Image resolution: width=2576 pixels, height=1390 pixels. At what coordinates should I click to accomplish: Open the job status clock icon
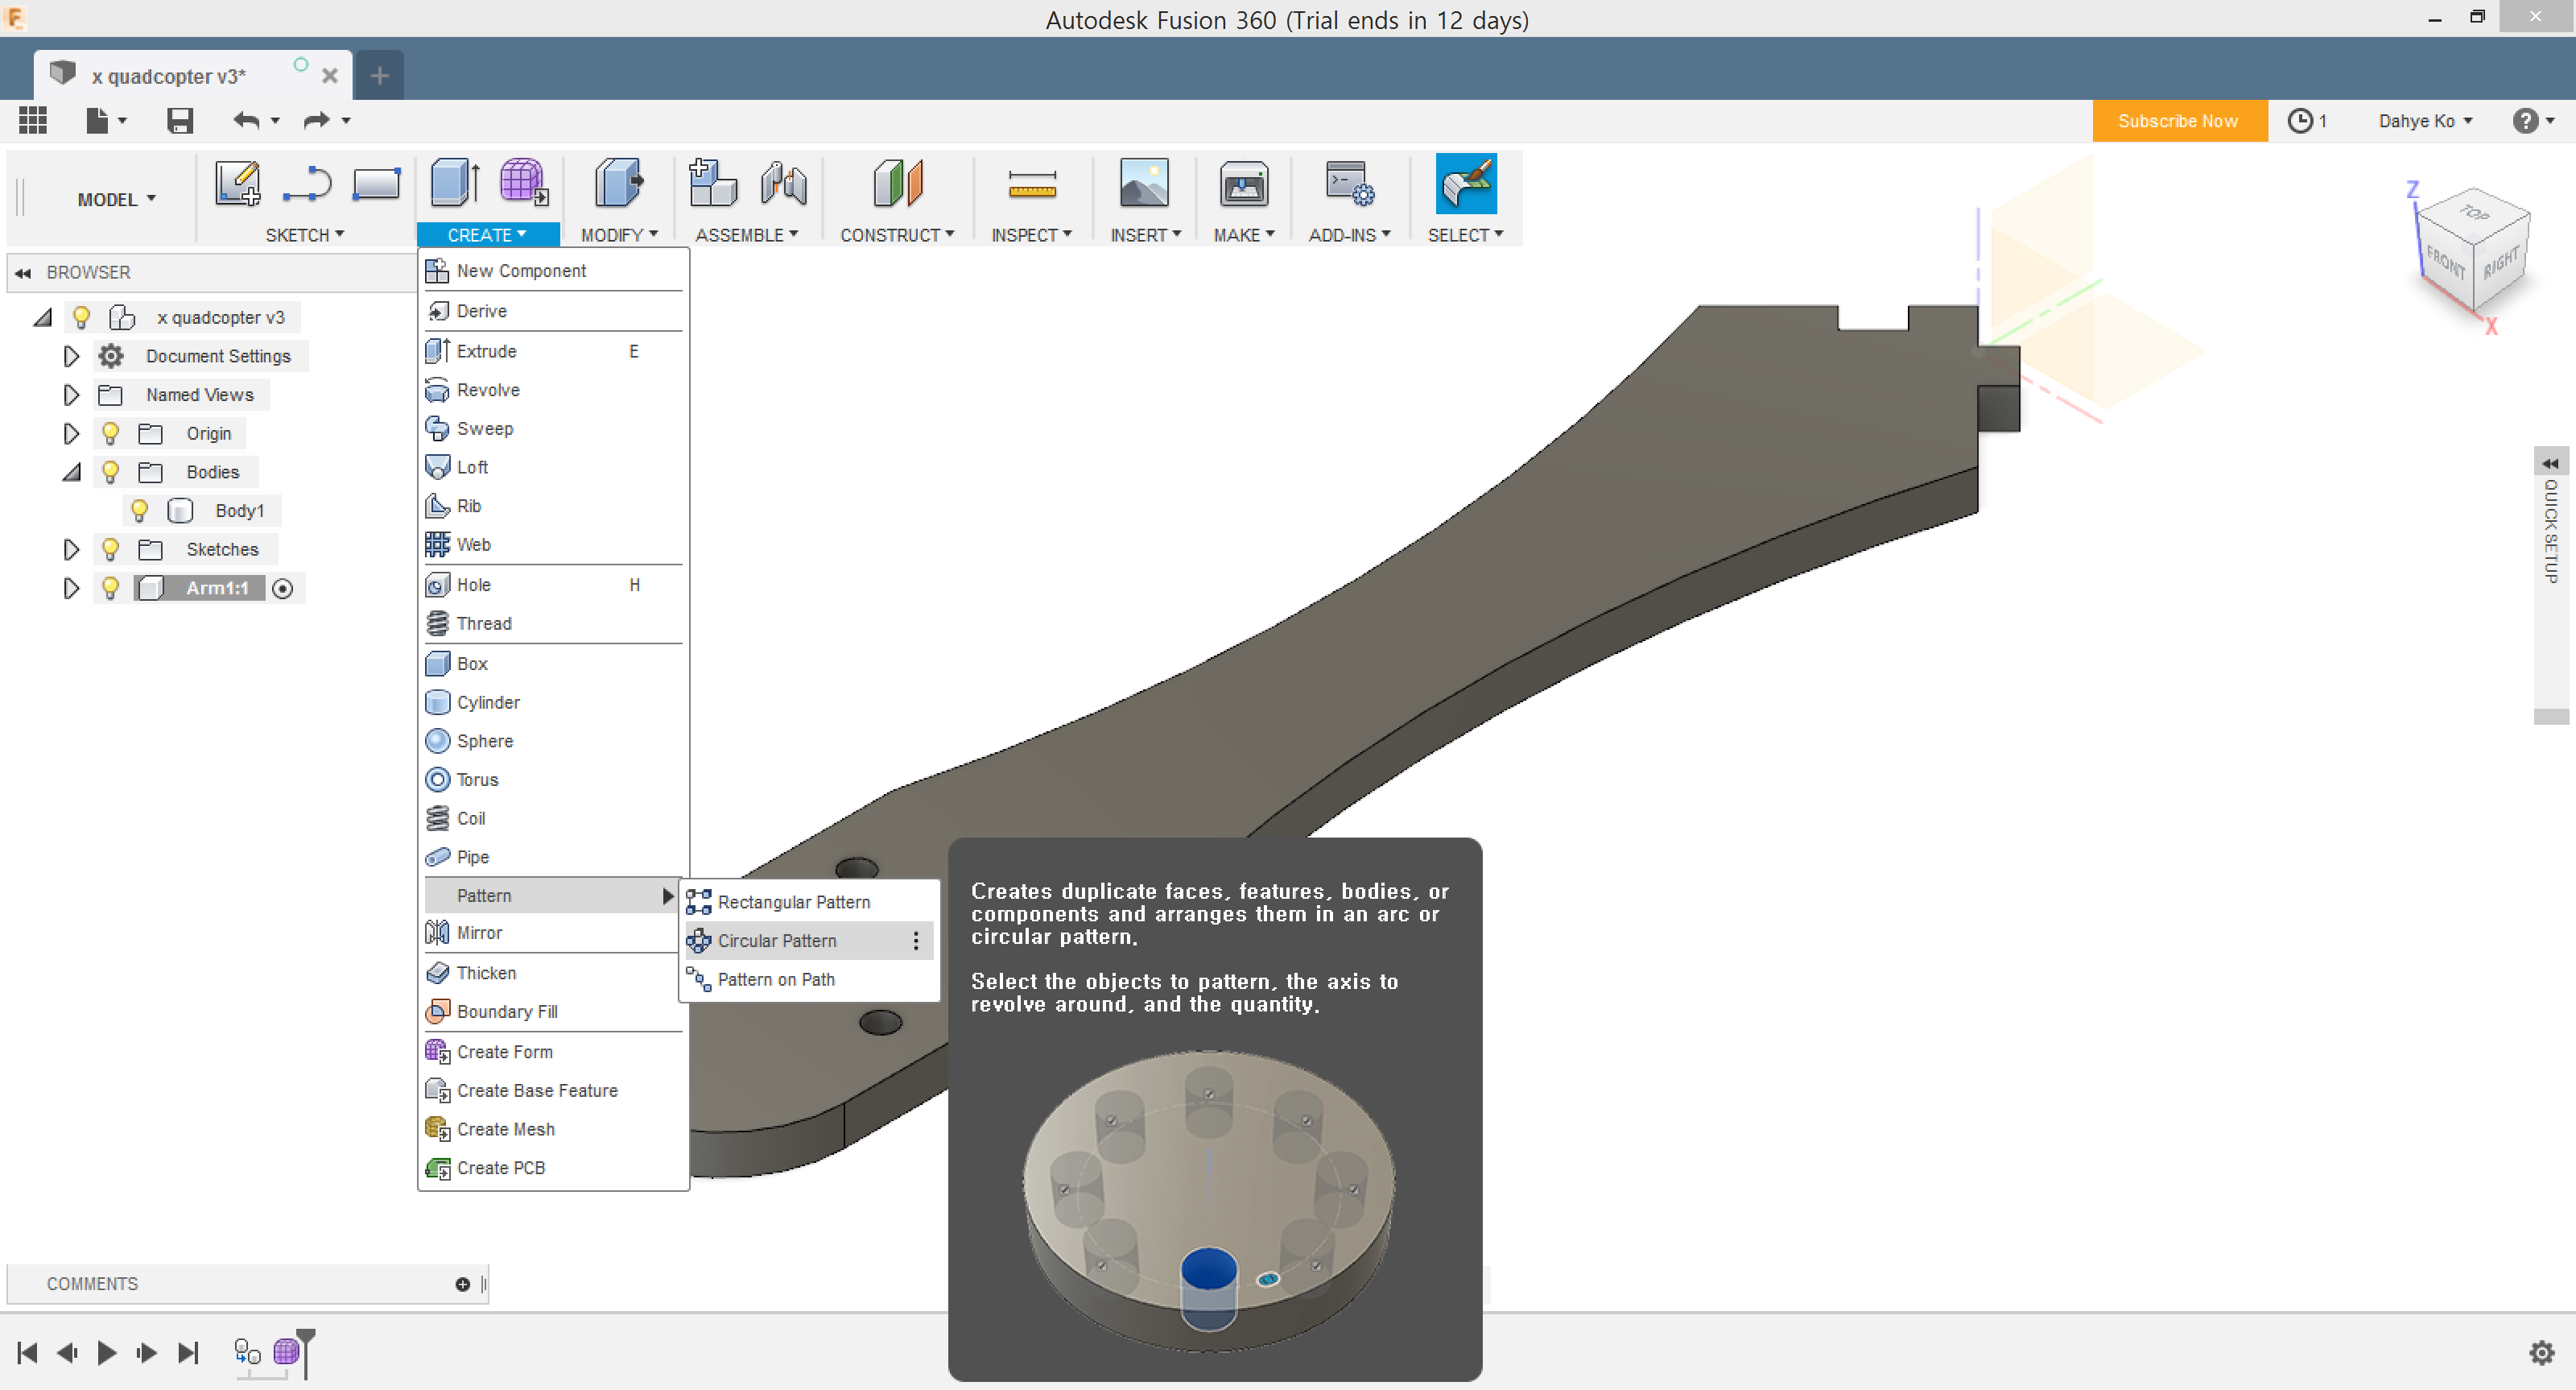[x=2299, y=121]
